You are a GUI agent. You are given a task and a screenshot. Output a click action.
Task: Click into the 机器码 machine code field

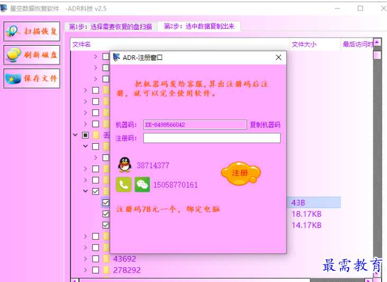point(195,125)
